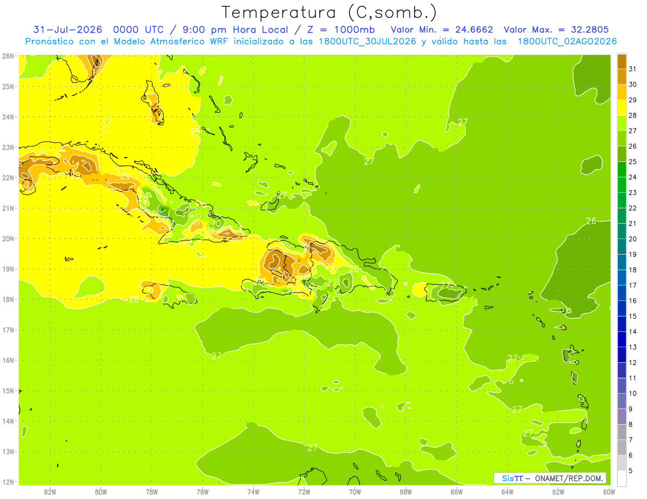This screenshot has width=647, height=499.
Task: Click the color scale label "31"
Action: point(633,69)
